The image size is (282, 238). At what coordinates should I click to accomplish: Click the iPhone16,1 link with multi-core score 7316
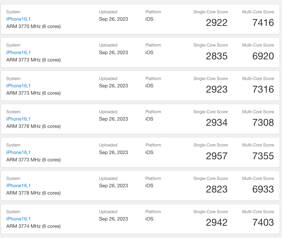pyautogui.click(x=19, y=86)
